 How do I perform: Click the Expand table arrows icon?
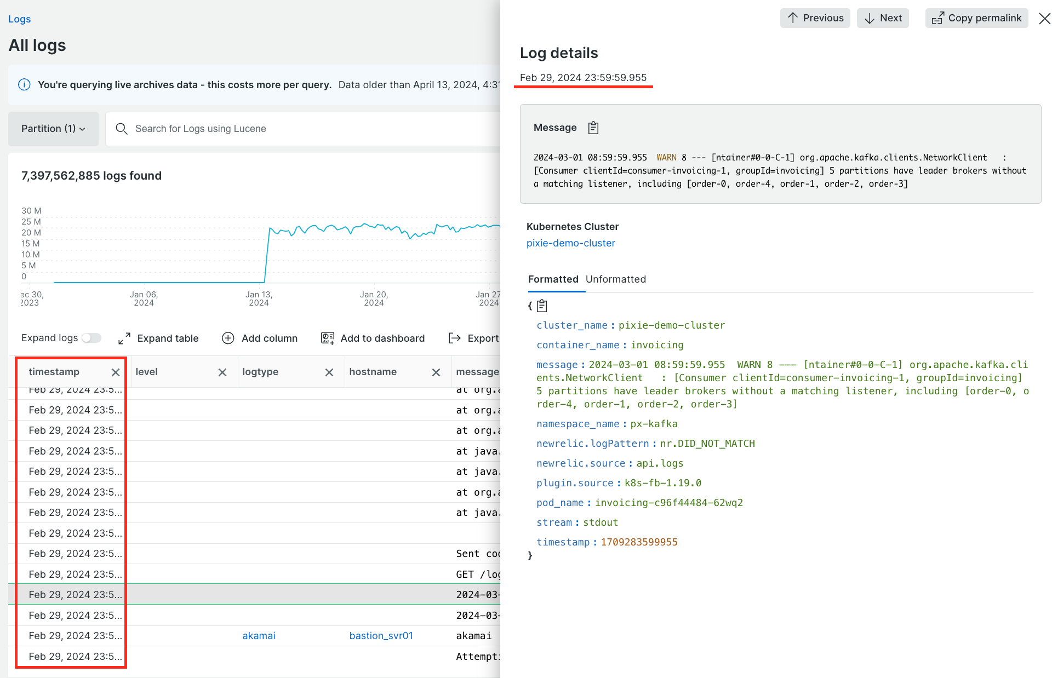coord(124,338)
